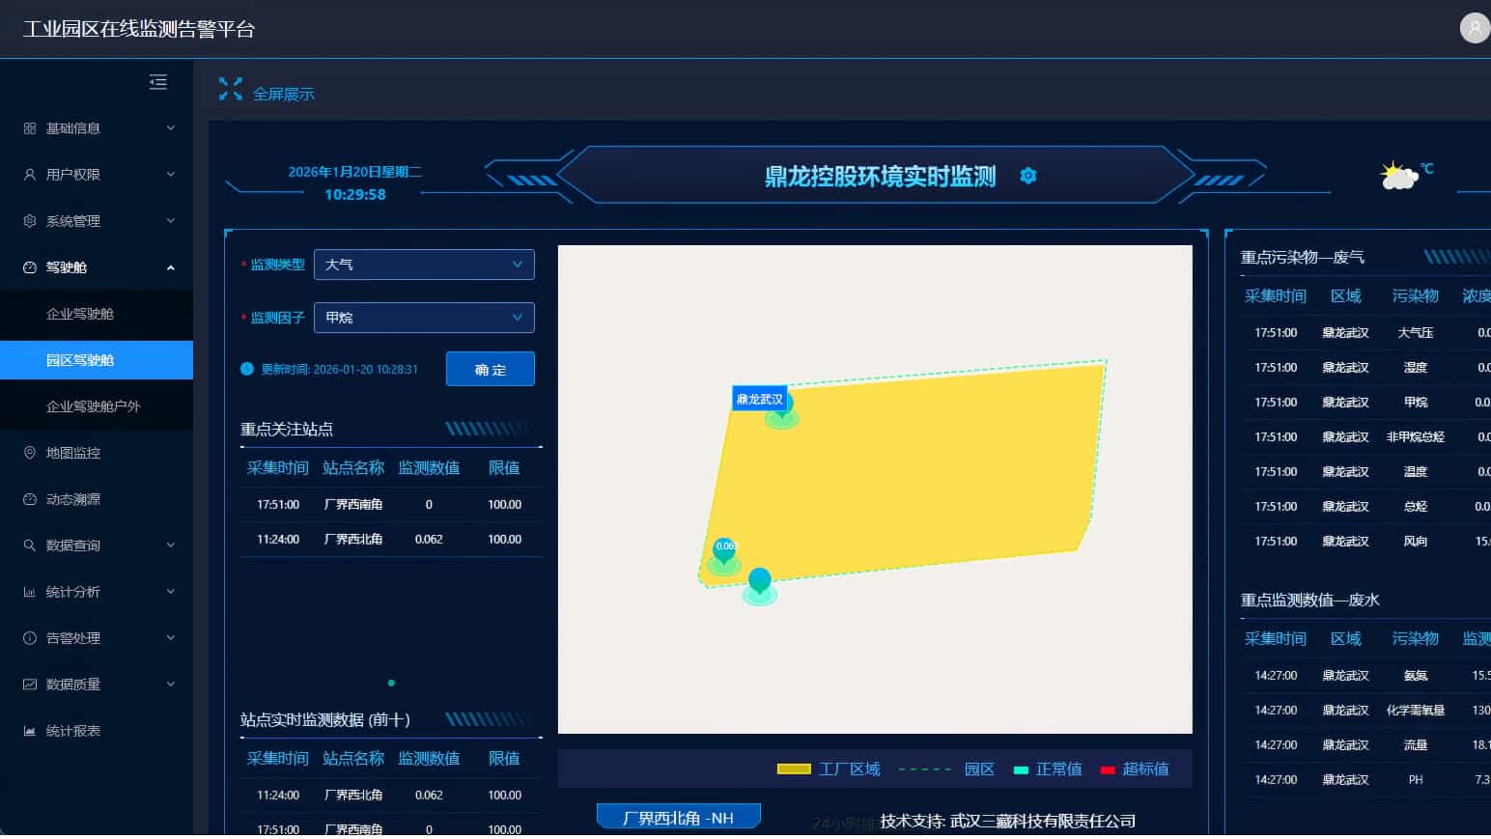This screenshot has width=1491, height=839.
Task: Click the green carousel dot under 重点关注站点
Action: point(391,683)
